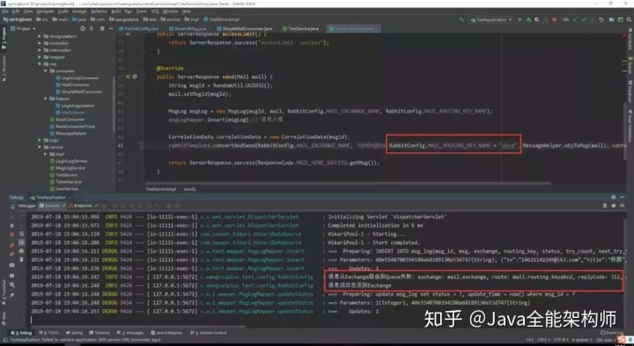Screen dimensions: 634x346
Task: Click the camera thread dump icon
Action: 11,265
